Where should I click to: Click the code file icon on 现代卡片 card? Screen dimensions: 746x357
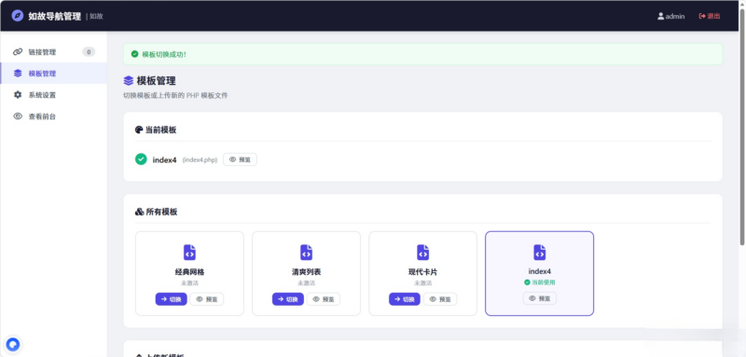[423, 253]
